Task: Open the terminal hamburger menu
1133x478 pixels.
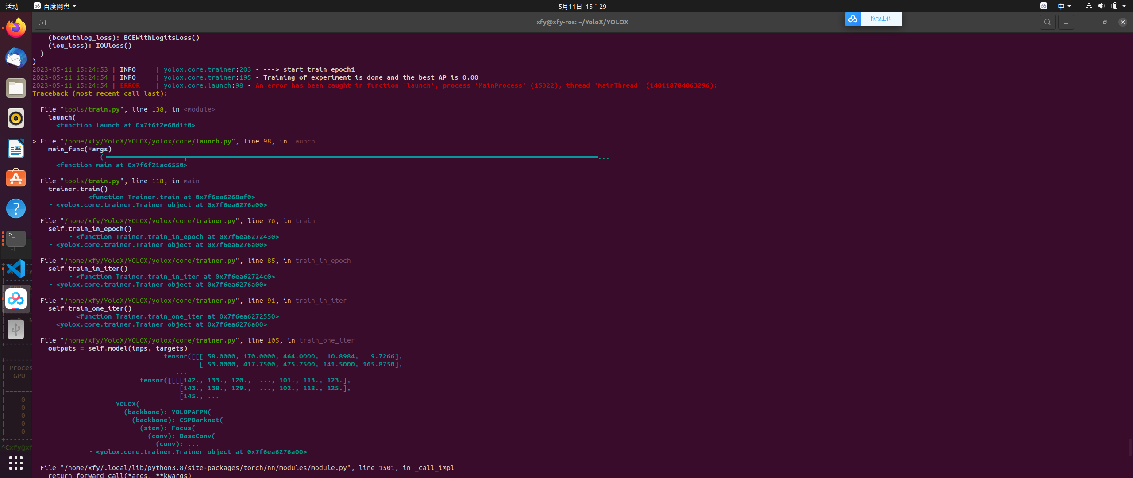Action: click(1066, 22)
